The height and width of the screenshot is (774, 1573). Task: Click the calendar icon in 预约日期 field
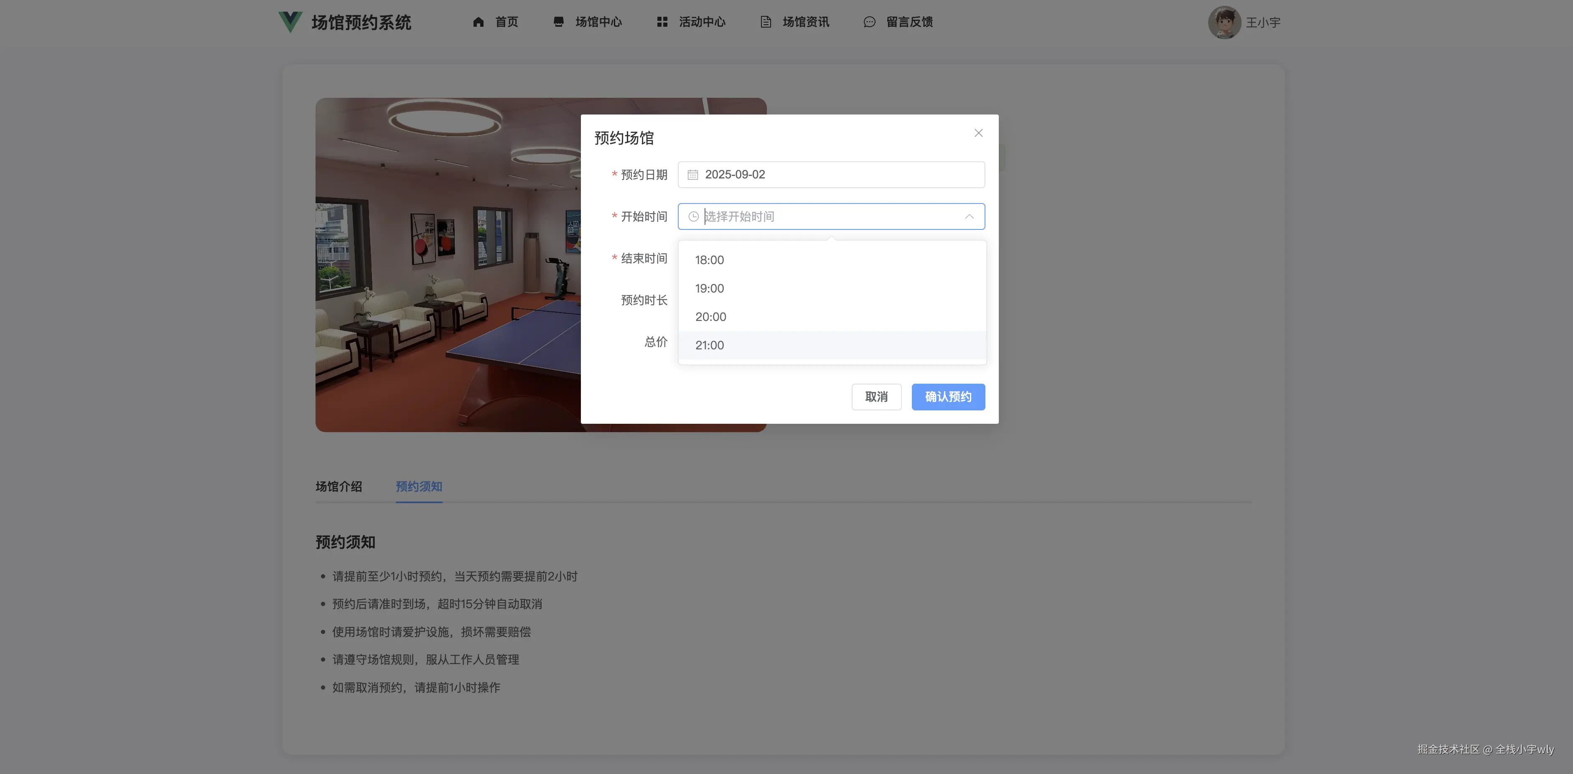click(692, 175)
